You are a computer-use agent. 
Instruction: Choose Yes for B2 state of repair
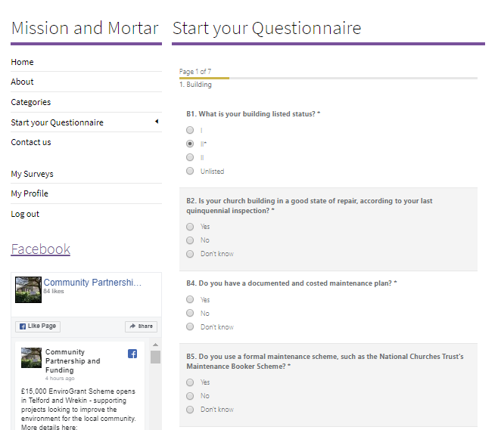pos(190,227)
